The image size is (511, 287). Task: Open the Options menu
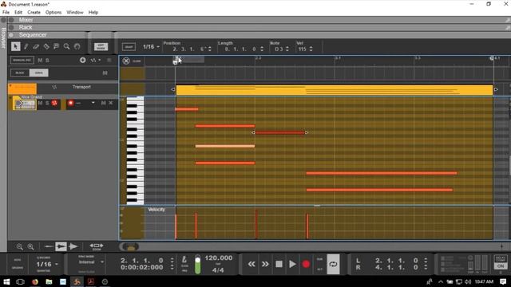(53, 13)
